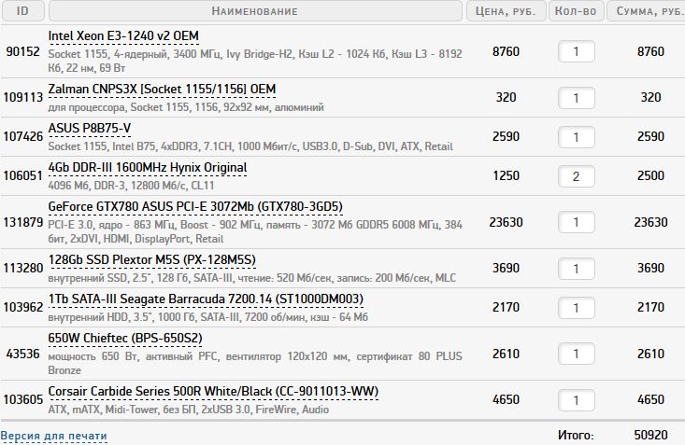Click Plextor SSD price 3690 in price column
Viewport: 685px width, 445px height.
[506, 268]
